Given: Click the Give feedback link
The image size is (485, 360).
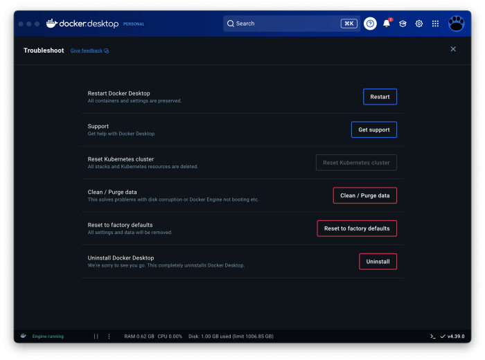Looking at the screenshot, I should click(89, 51).
